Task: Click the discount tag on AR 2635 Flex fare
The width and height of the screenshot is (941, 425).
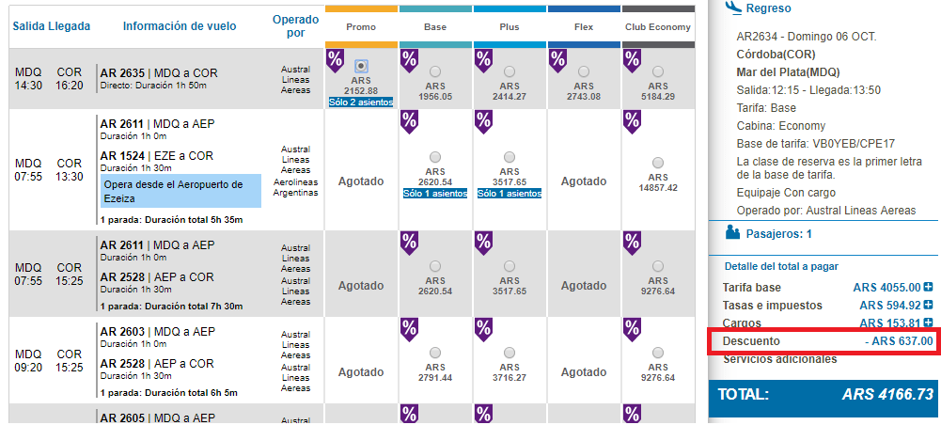Action: (x=557, y=60)
